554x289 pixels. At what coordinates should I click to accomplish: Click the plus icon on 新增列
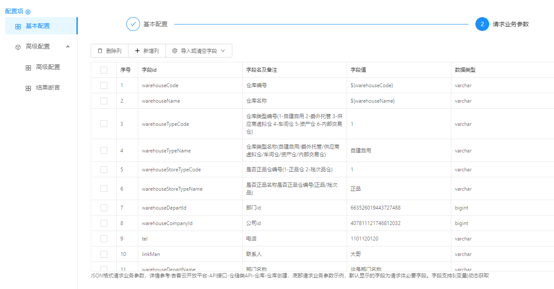[x=137, y=51]
